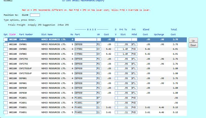Screen dimensions: 206x118
Task: Edit Frt Mthd BTL in CNF2755 No 4 row
Action: click(x=134, y=59)
